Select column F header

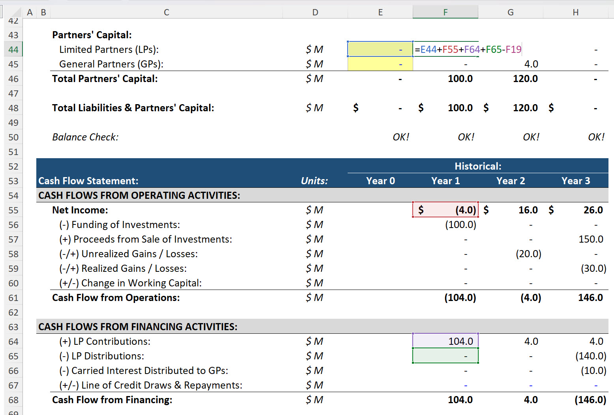[446, 12]
